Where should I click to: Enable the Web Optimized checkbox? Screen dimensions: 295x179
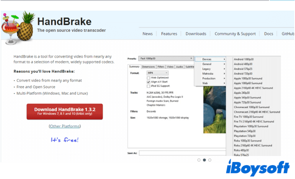pyautogui.click(x=149, y=78)
